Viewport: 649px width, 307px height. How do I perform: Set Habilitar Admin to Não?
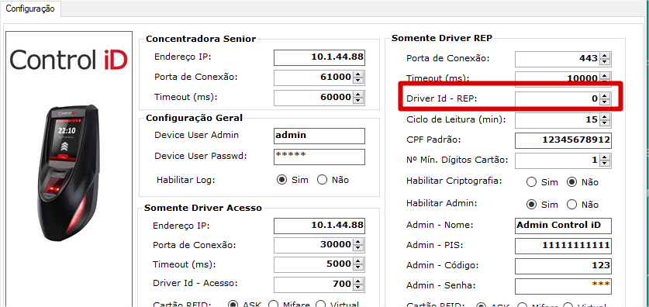coord(571,205)
